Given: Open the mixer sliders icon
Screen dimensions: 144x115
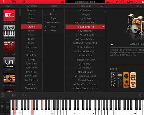Looking at the screenshot, I should [23, 2].
